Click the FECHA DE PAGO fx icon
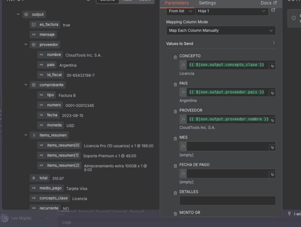 pos(183,173)
